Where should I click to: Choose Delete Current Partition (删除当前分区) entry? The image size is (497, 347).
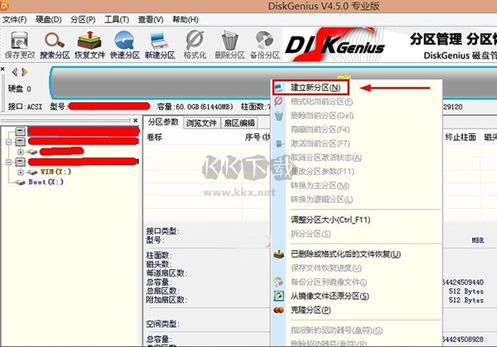coord(322,116)
